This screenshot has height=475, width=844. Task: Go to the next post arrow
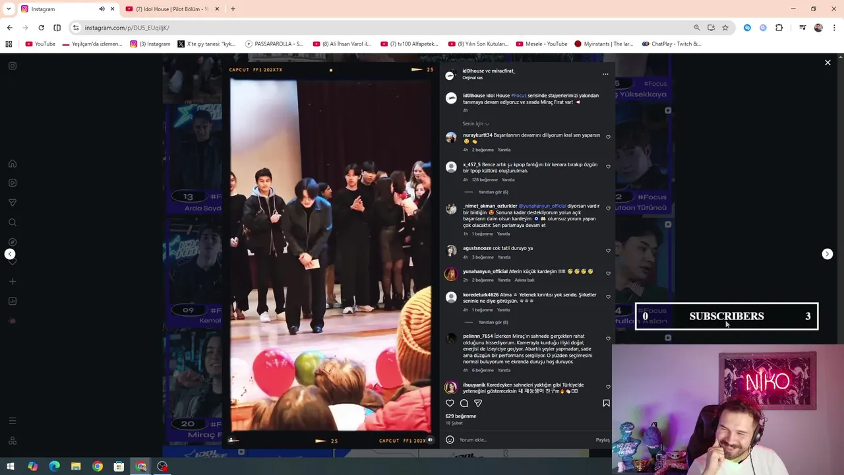[828, 254]
